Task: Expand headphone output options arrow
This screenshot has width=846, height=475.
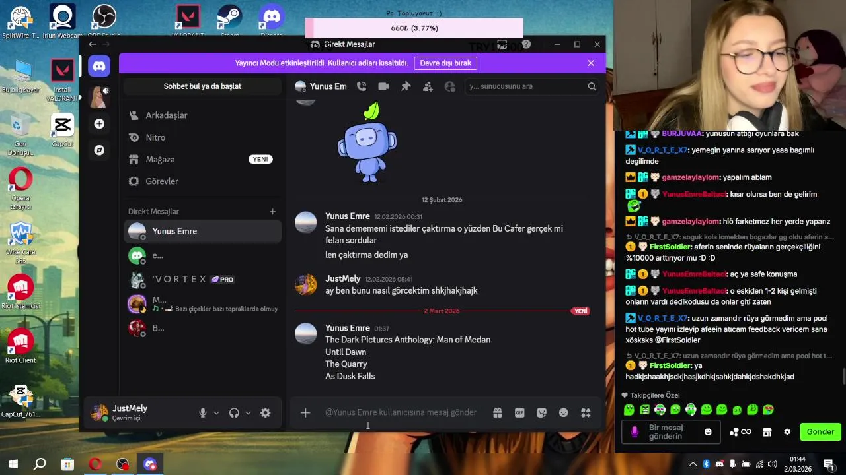Action: (x=248, y=413)
